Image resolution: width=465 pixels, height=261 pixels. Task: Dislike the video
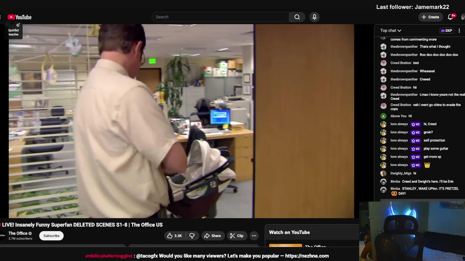192,236
